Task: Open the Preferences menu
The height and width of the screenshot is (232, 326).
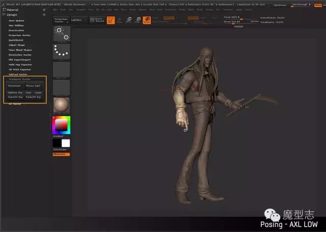Action: [x=171, y=10]
